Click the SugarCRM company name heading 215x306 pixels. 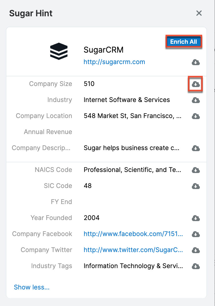[x=104, y=50]
